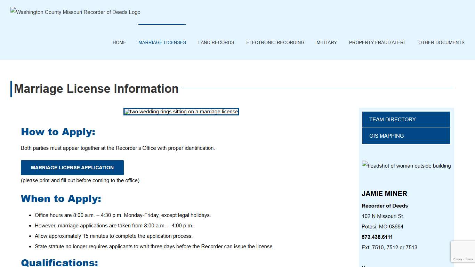Image resolution: width=475 pixels, height=267 pixels.
Task: Navigate to ELECTRONIC RECORDING section
Action: [275, 42]
